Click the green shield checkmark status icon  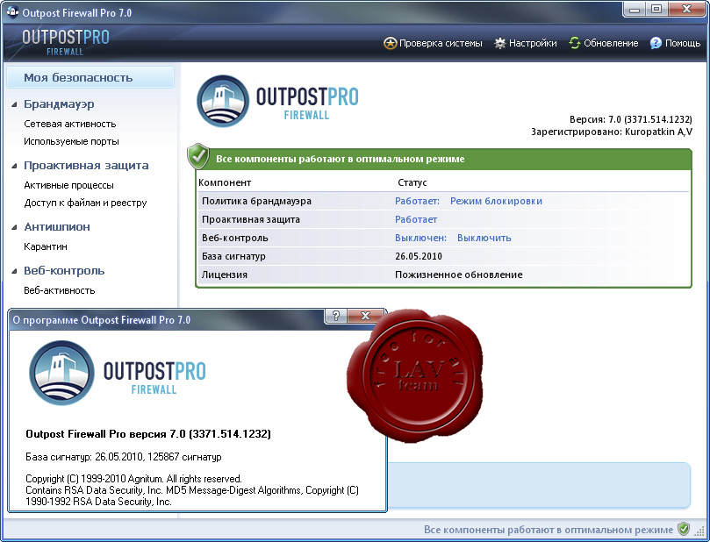click(x=198, y=156)
